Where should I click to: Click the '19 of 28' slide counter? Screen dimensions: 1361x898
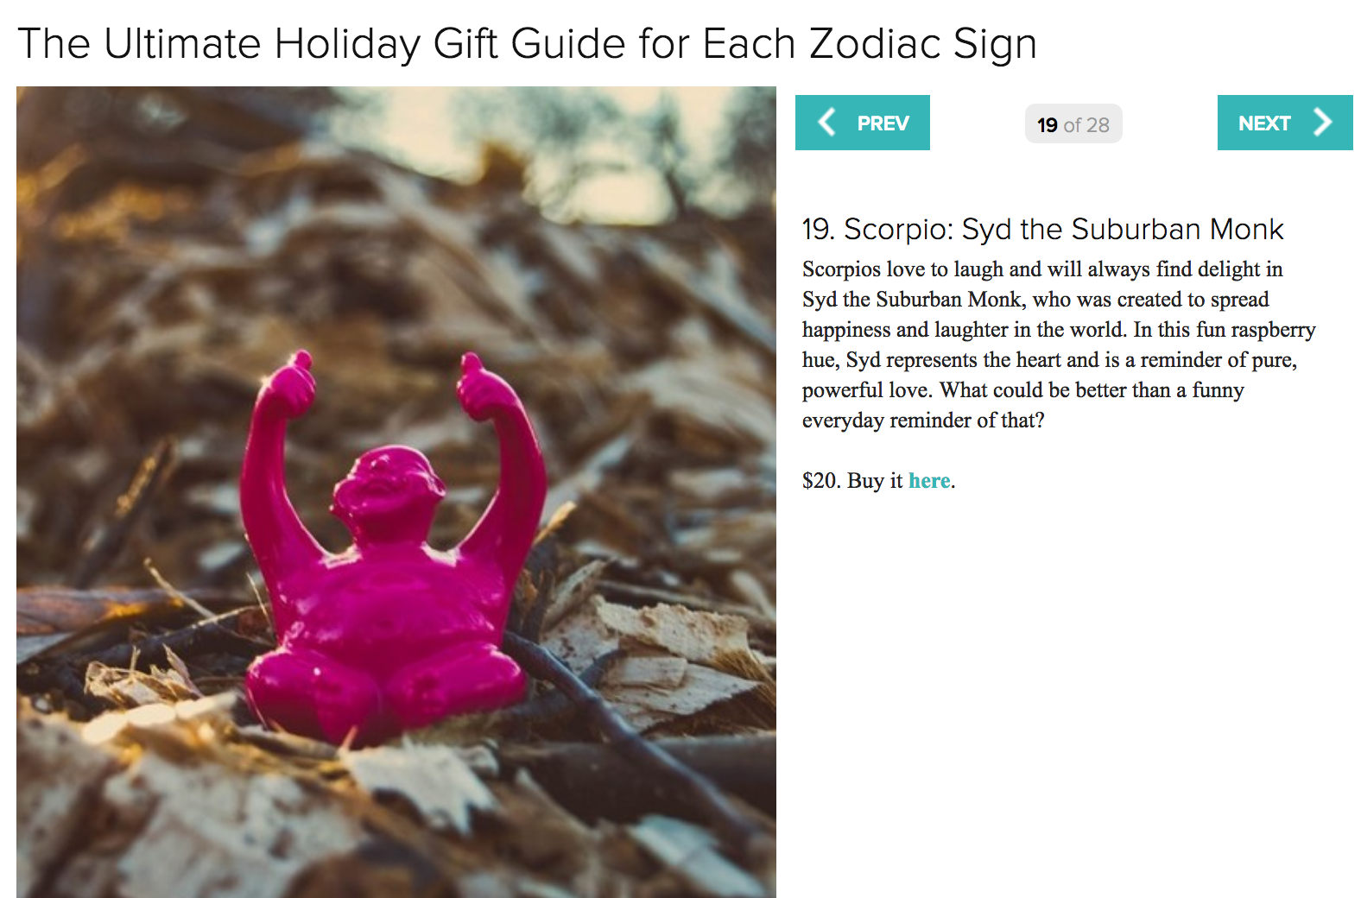[1073, 124]
